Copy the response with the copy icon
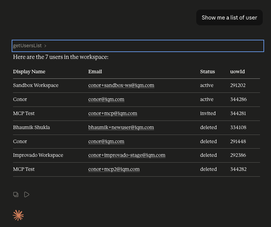Screen dimensions: 271x227 click(16, 194)
